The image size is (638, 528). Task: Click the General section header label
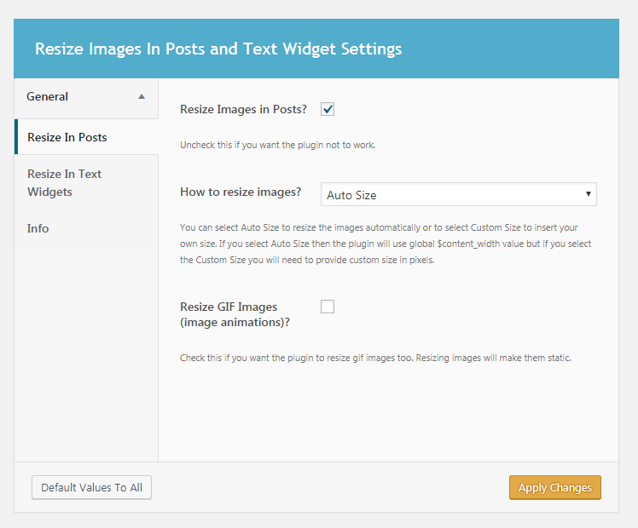pos(48,96)
